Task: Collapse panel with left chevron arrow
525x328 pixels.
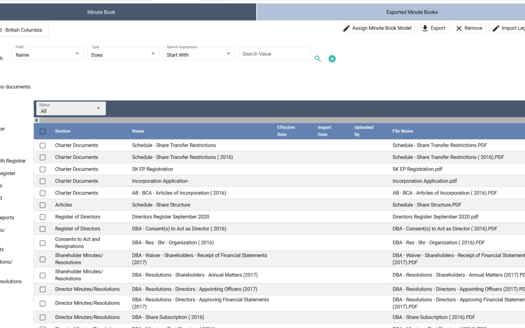Action: [36, 120]
